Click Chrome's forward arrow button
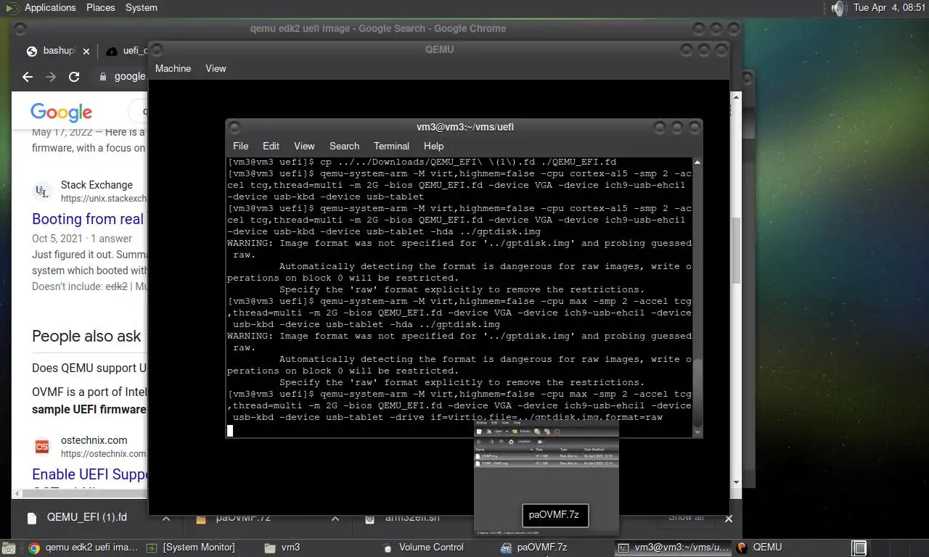Image resolution: width=929 pixels, height=557 pixels. [51, 76]
